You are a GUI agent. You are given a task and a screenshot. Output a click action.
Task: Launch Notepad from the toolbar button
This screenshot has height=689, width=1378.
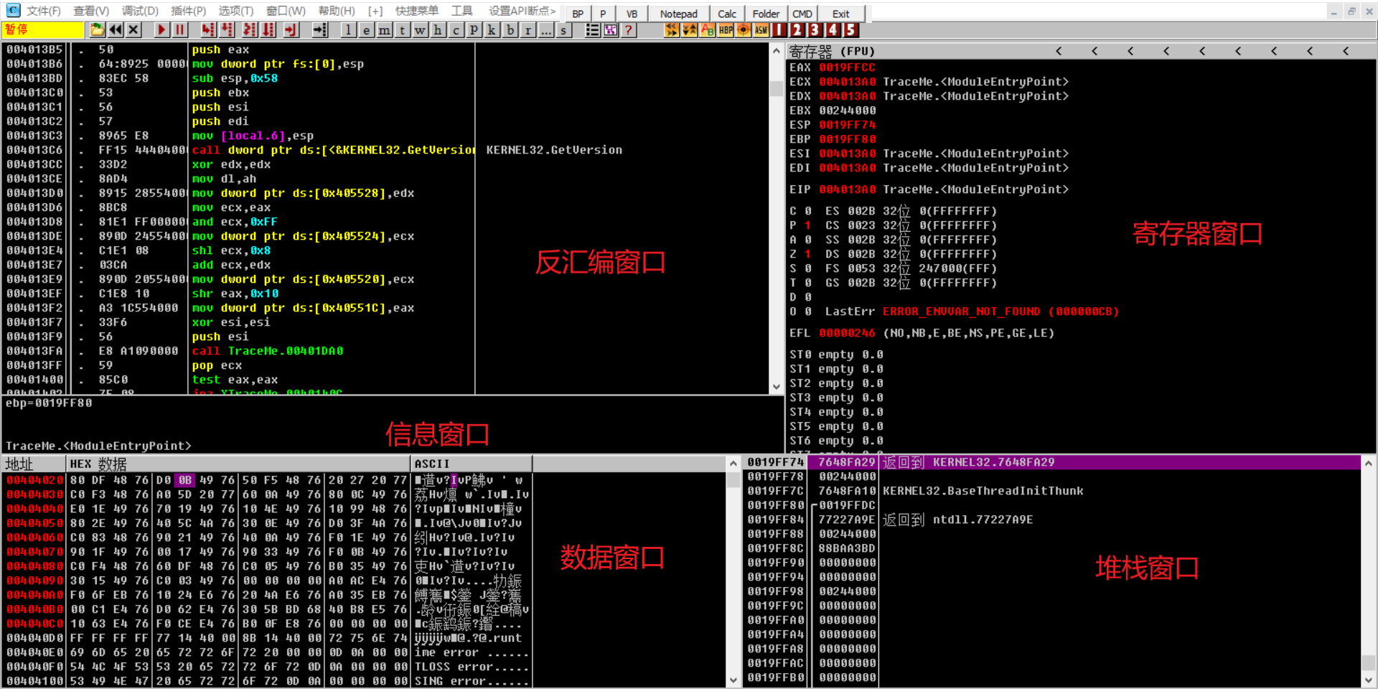[679, 14]
